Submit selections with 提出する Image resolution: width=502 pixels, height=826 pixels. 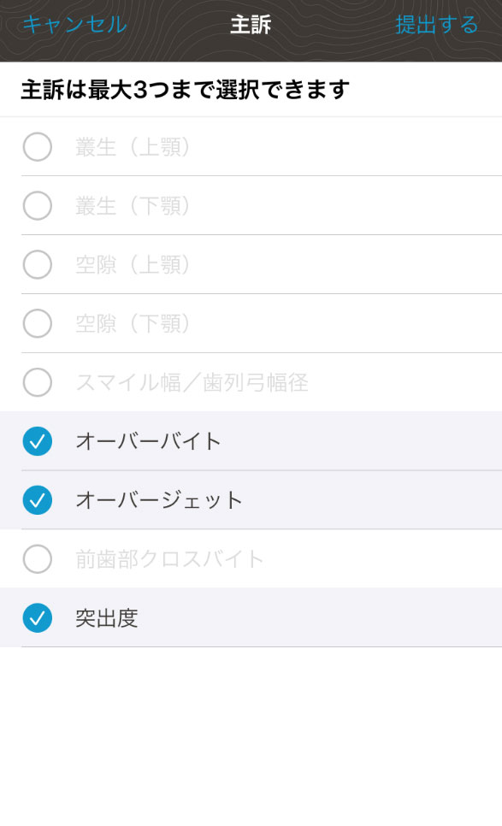click(x=440, y=26)
